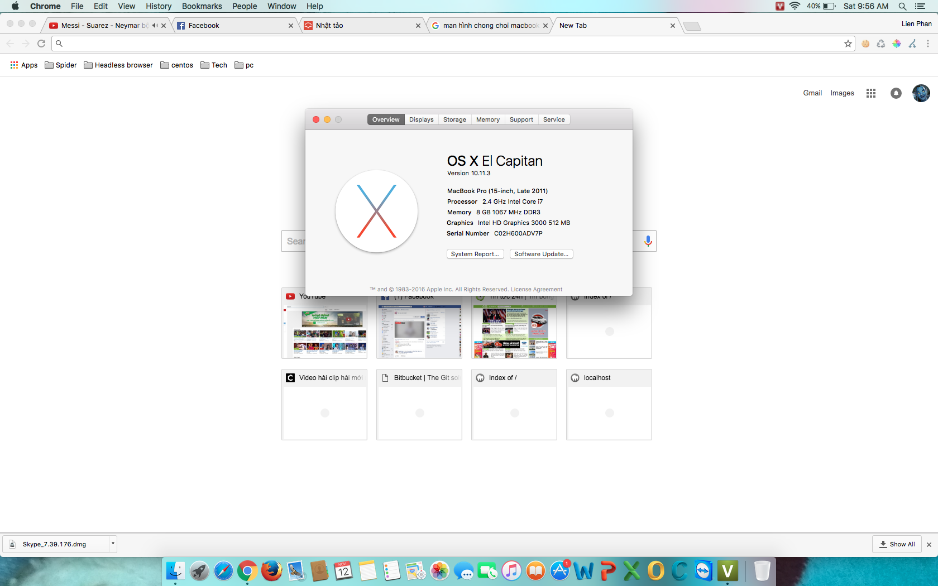Open App Store with badge in Dock
The height and width of the screenshot is (586, 938).
point(559,571)
